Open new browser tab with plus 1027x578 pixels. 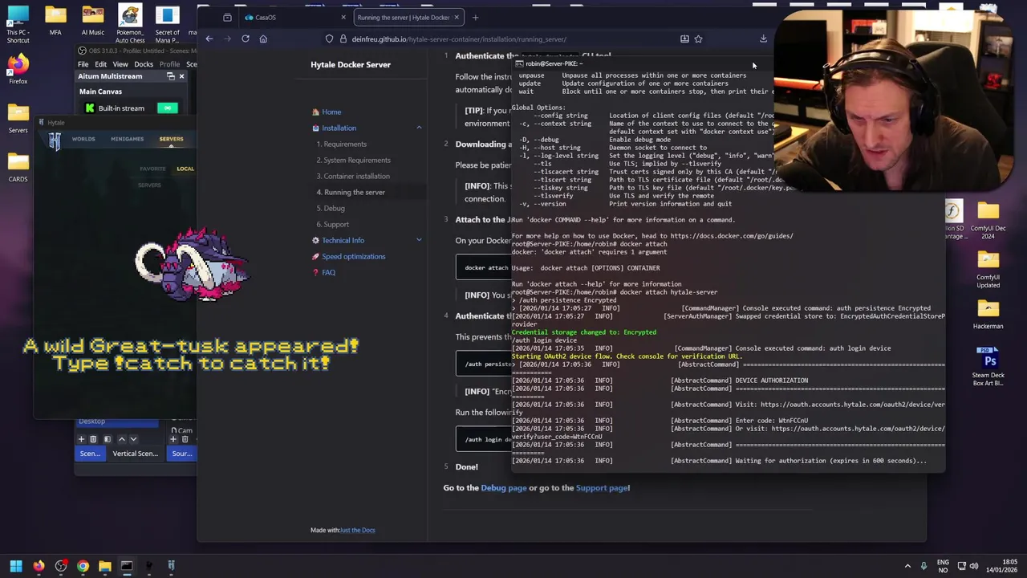tap(475, 17)
